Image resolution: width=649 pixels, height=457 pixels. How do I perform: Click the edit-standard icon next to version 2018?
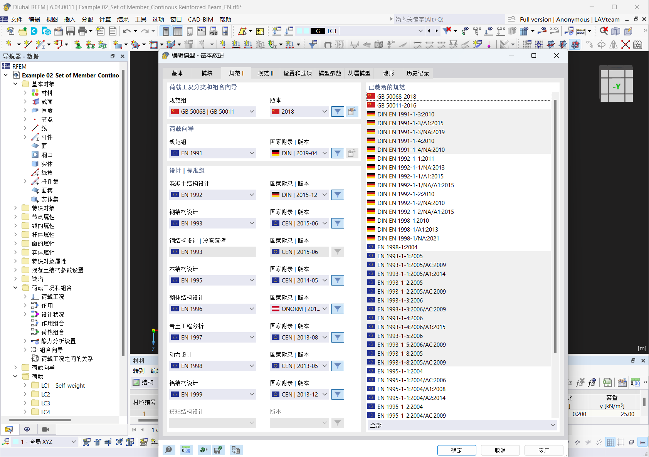[x=352, y=112]
